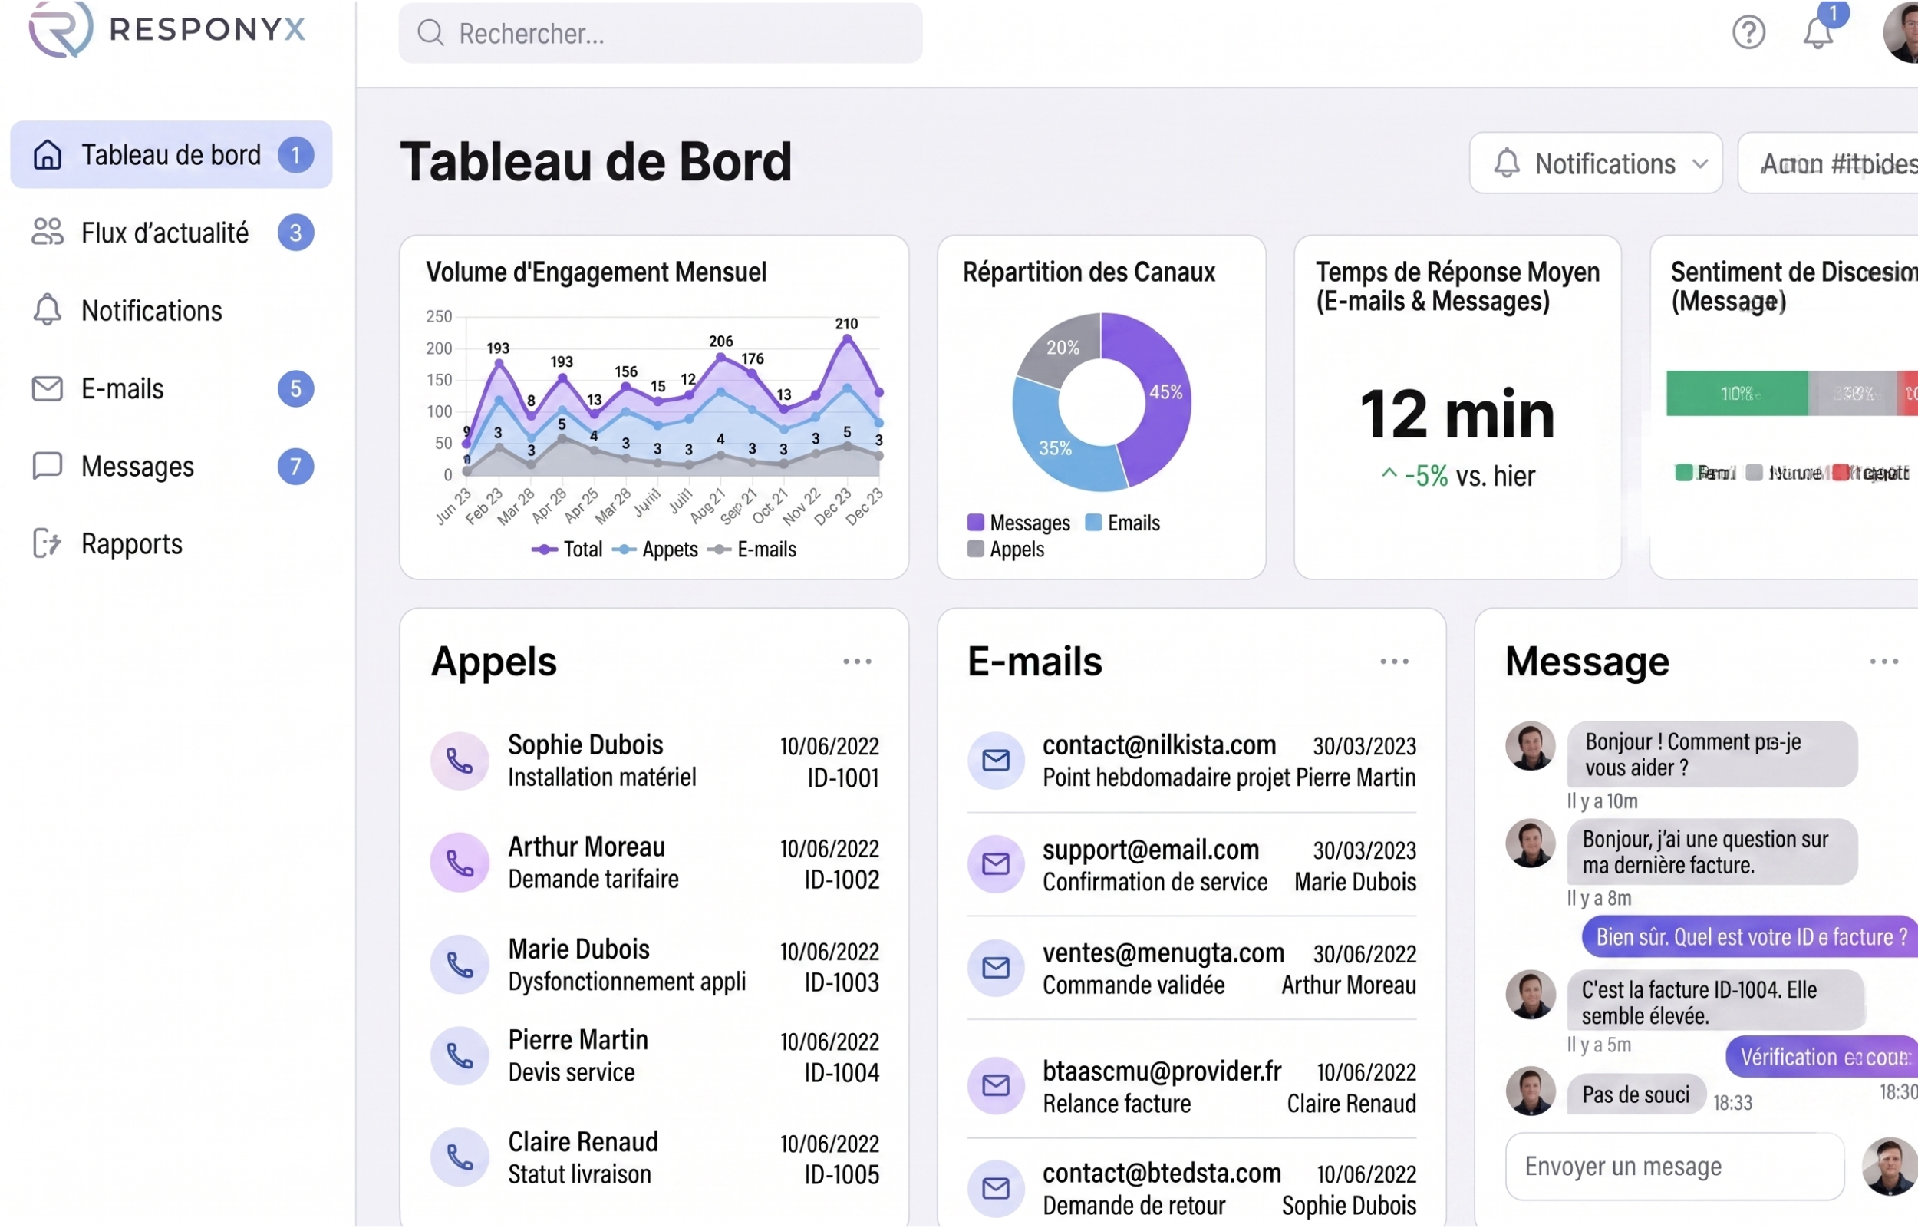Click the Rapports export icon
This screenshot has height=1228, width=1918.
47,544
